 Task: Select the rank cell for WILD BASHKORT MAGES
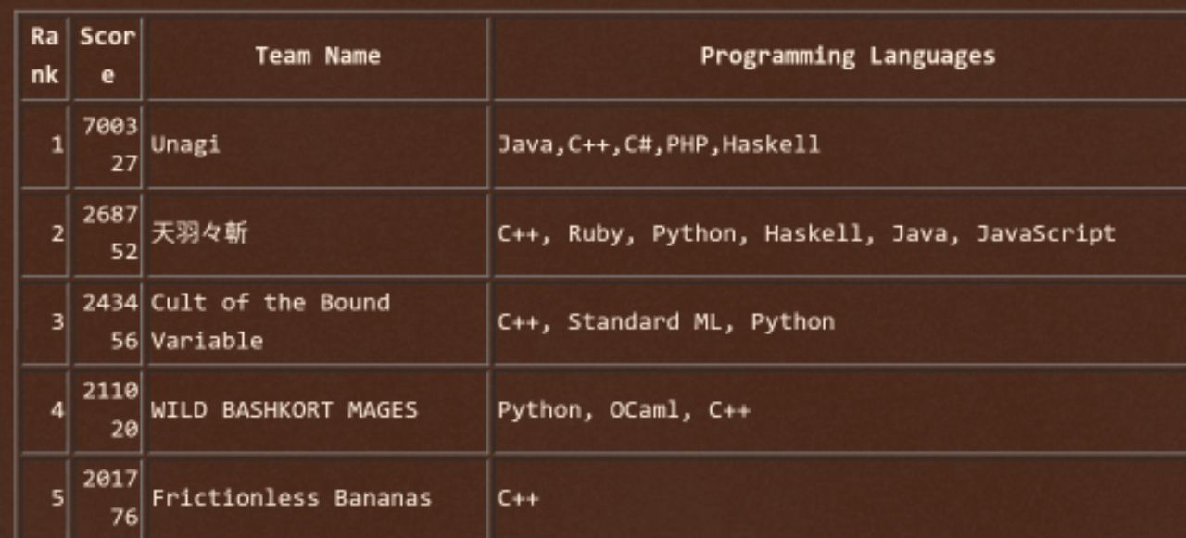[x=44, y=410]
